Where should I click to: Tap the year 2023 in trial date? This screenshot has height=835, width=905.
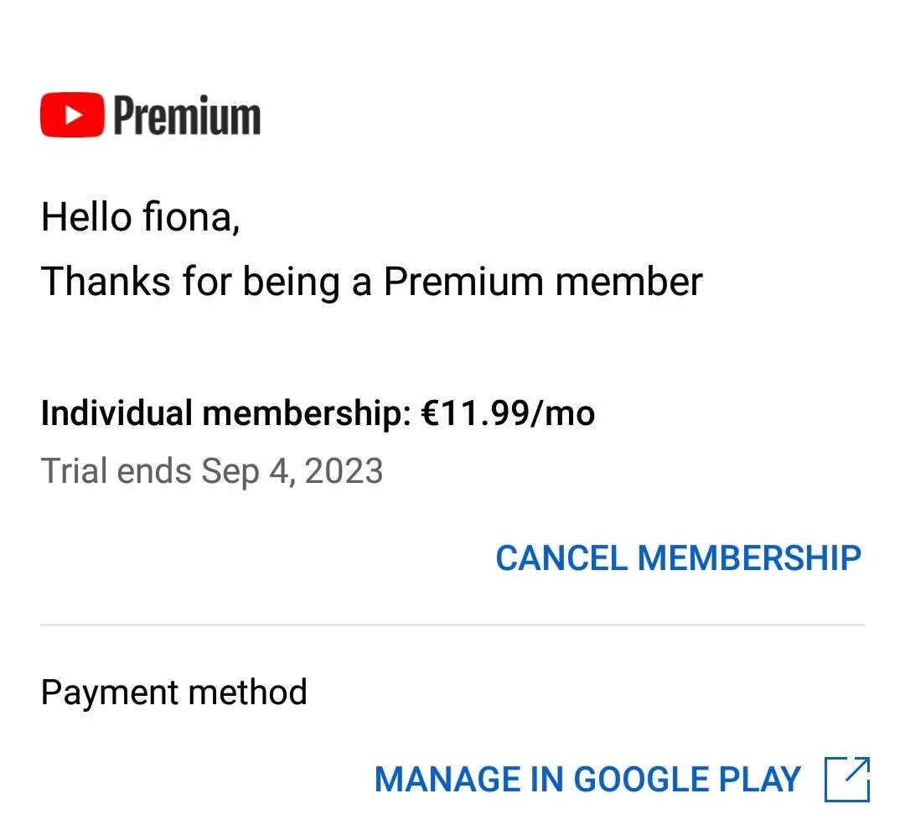[x=344, y=470]
